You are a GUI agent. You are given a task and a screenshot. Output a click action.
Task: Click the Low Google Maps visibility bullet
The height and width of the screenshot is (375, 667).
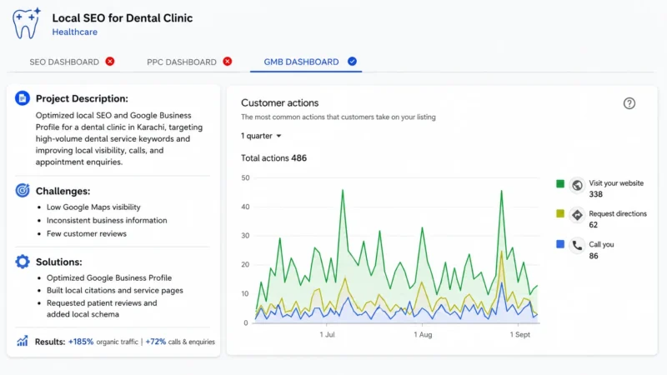click(93, 207)
